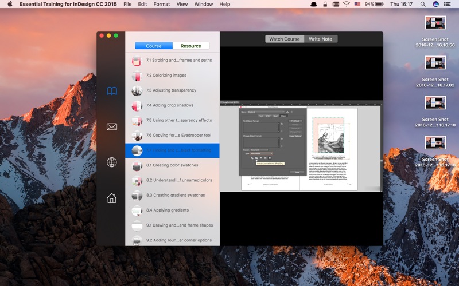The image size is (459, 286).
Task: Select the Write Note tab
Action: pos(321,39)
